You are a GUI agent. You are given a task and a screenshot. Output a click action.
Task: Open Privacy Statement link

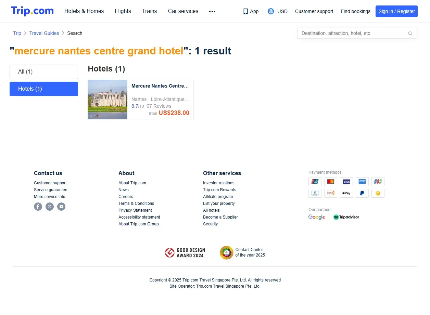pos(135,210)
